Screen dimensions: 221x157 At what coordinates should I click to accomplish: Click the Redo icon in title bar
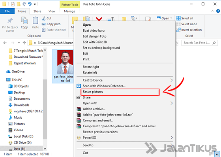pos(24,4)
